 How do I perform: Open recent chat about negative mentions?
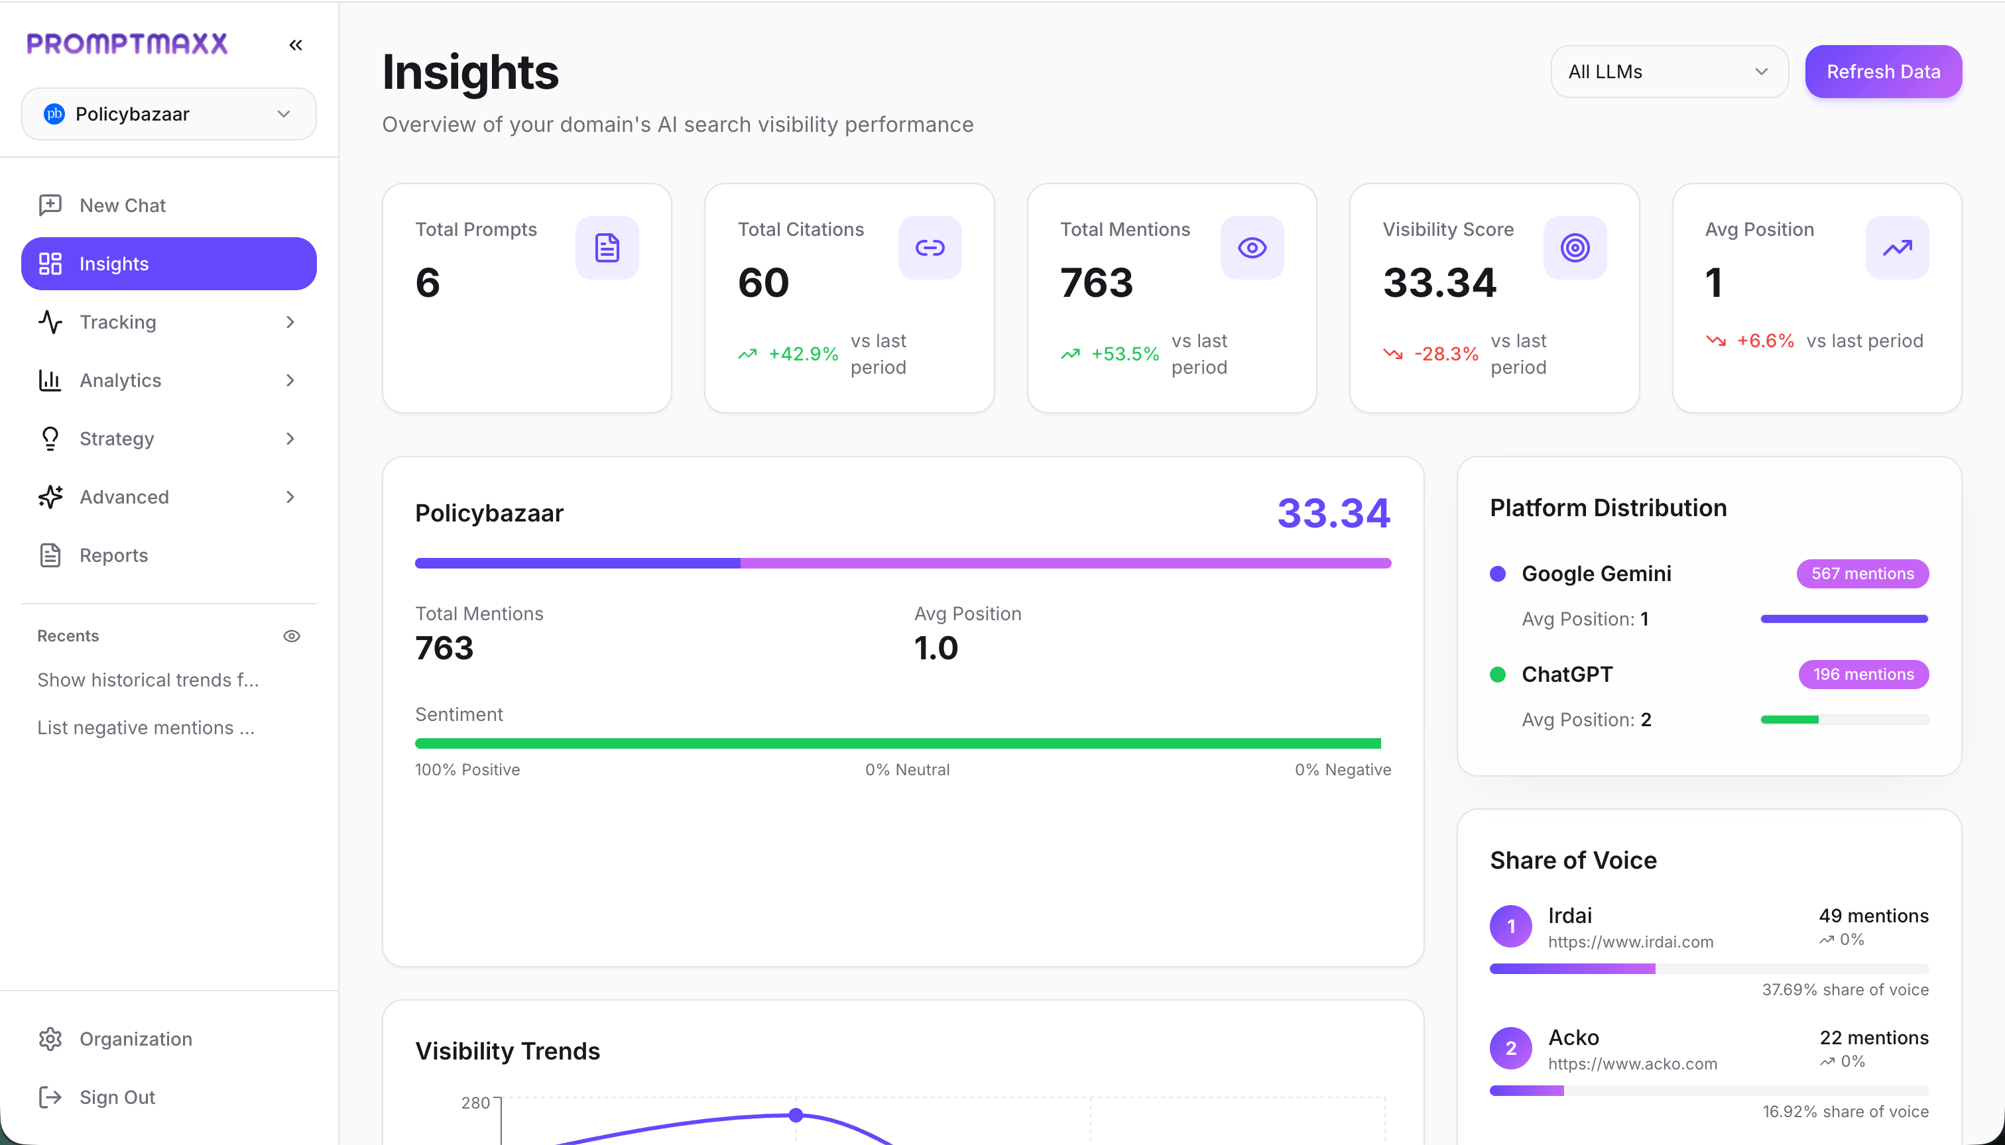pyautogui.click(x=146, y=728)
